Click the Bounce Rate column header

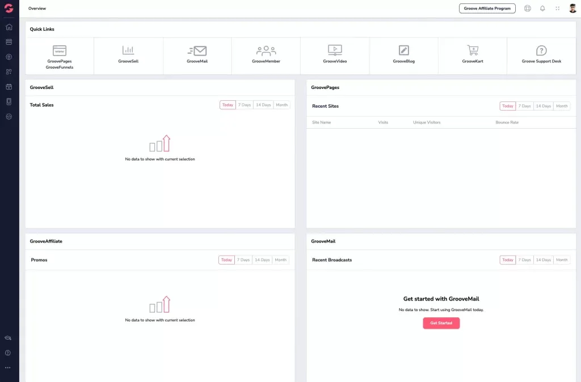507,122
